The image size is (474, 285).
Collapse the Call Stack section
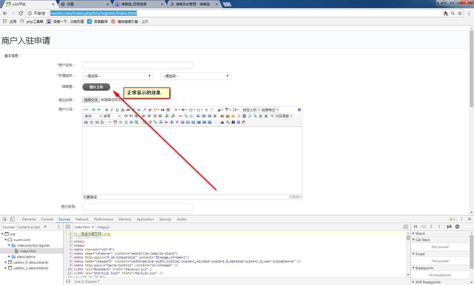414,240
